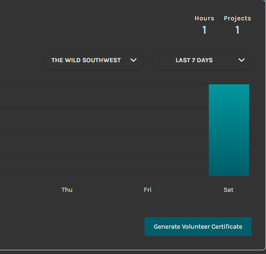Click the Fri axis label

click(148, 190)
